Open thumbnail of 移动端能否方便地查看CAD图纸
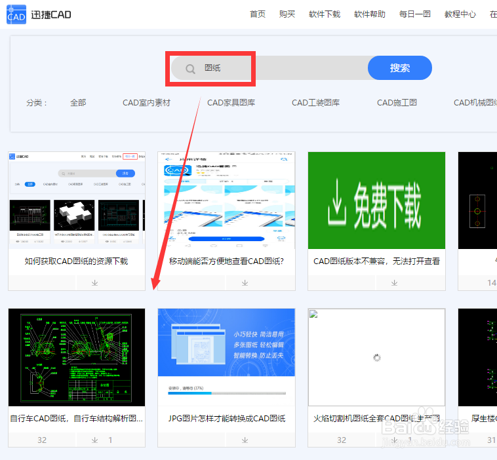Screen dimensions: 497x460 (226, 201)
